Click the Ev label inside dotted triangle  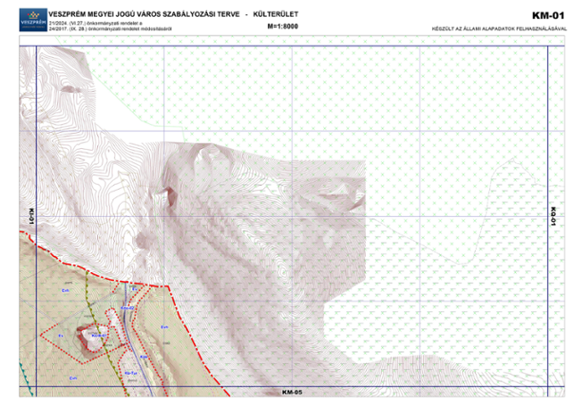point(60,335)
